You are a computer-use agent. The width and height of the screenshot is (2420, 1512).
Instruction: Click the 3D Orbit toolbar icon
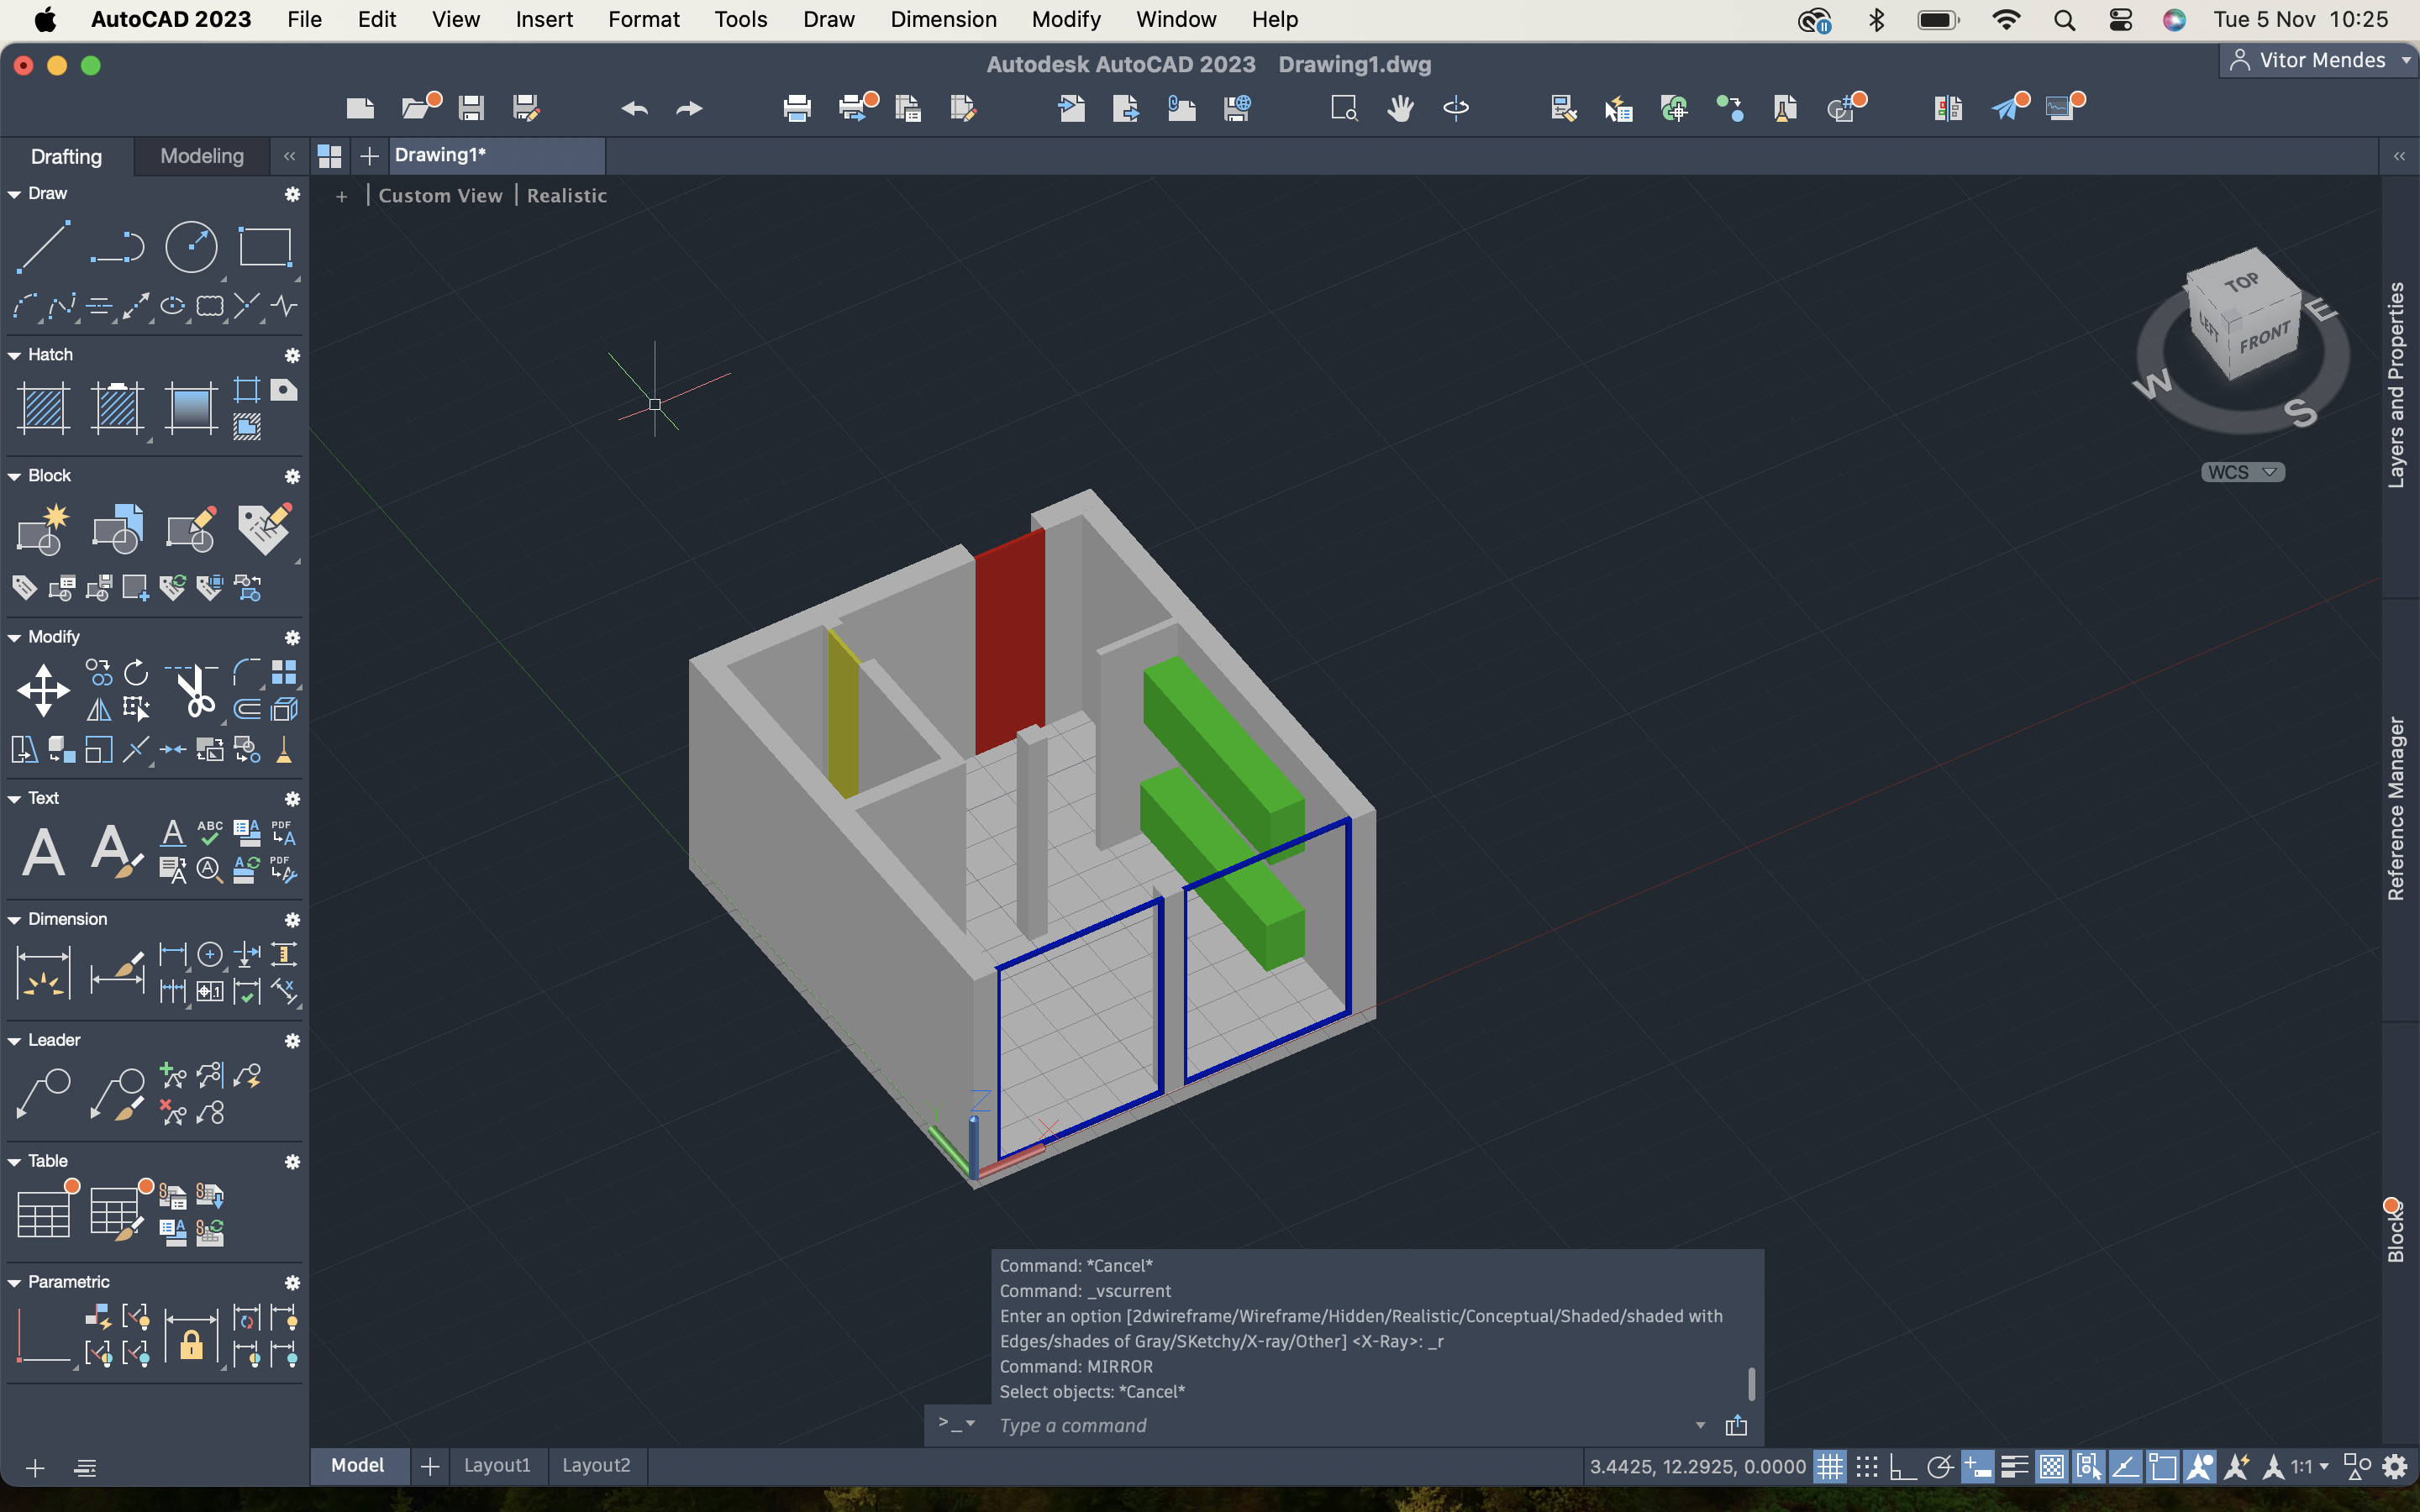pyautogui.click(x=1456, y=108)
